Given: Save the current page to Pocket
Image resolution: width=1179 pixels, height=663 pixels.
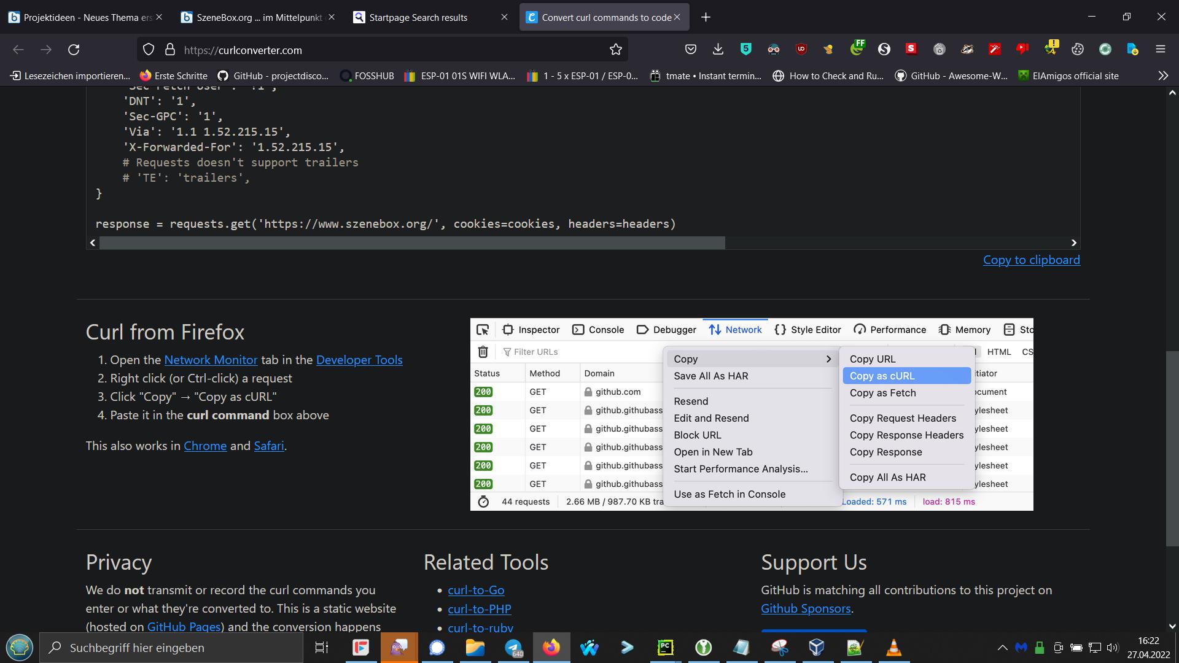Looking at the screenshot, I should [x=691, y=49].
